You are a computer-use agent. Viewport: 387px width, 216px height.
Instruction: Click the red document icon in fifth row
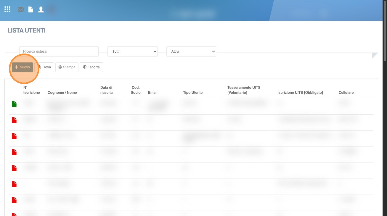pyautogui.click(x=14, y=168)
